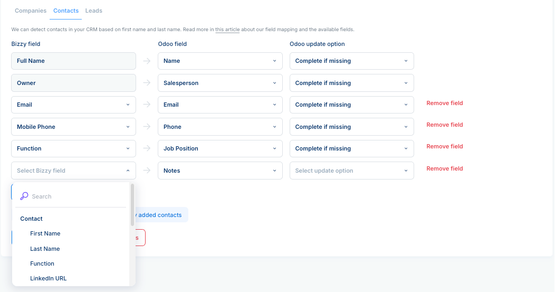This screenshot has width=555, height=292.
Task: Click the magnifier search icon in dropdown
Action: pos(24,196)
